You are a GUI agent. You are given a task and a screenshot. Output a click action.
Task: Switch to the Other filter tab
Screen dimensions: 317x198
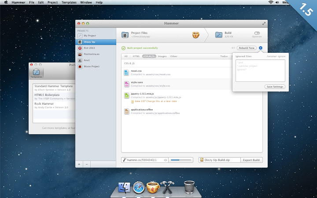[x=173, y=56]
